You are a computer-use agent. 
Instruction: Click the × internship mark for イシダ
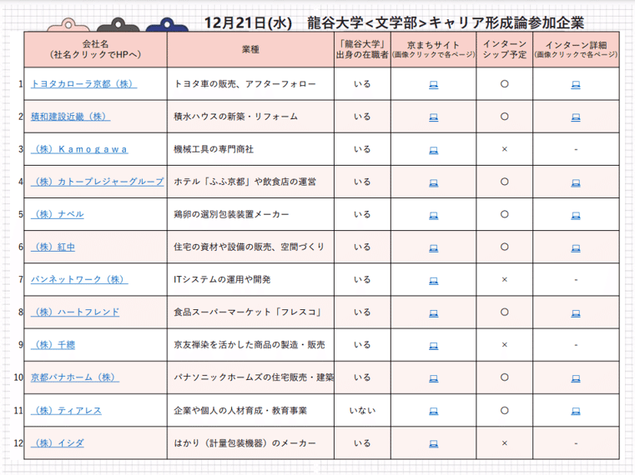click(x=505, y=443)
